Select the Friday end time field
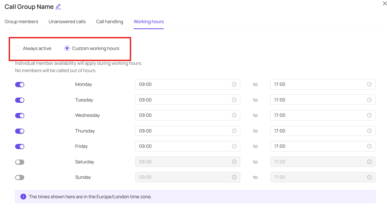This screenshot has height=210, width=387. click(323, 146)
